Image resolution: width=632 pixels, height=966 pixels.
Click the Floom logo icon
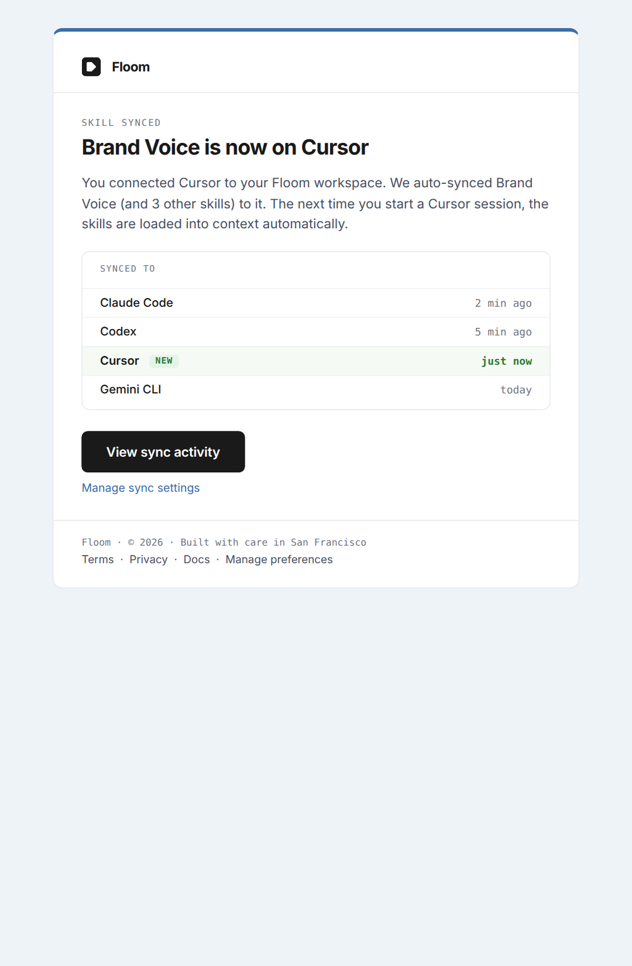point(91,67)
